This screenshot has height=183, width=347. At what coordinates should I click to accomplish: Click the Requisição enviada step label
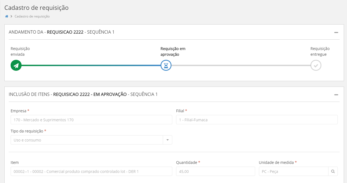pos(20,51)
